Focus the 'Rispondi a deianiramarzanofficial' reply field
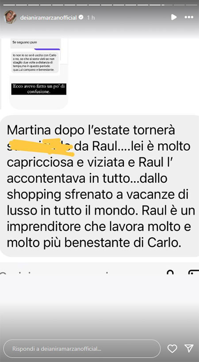The image size is (199, 362). pos(82,348)
